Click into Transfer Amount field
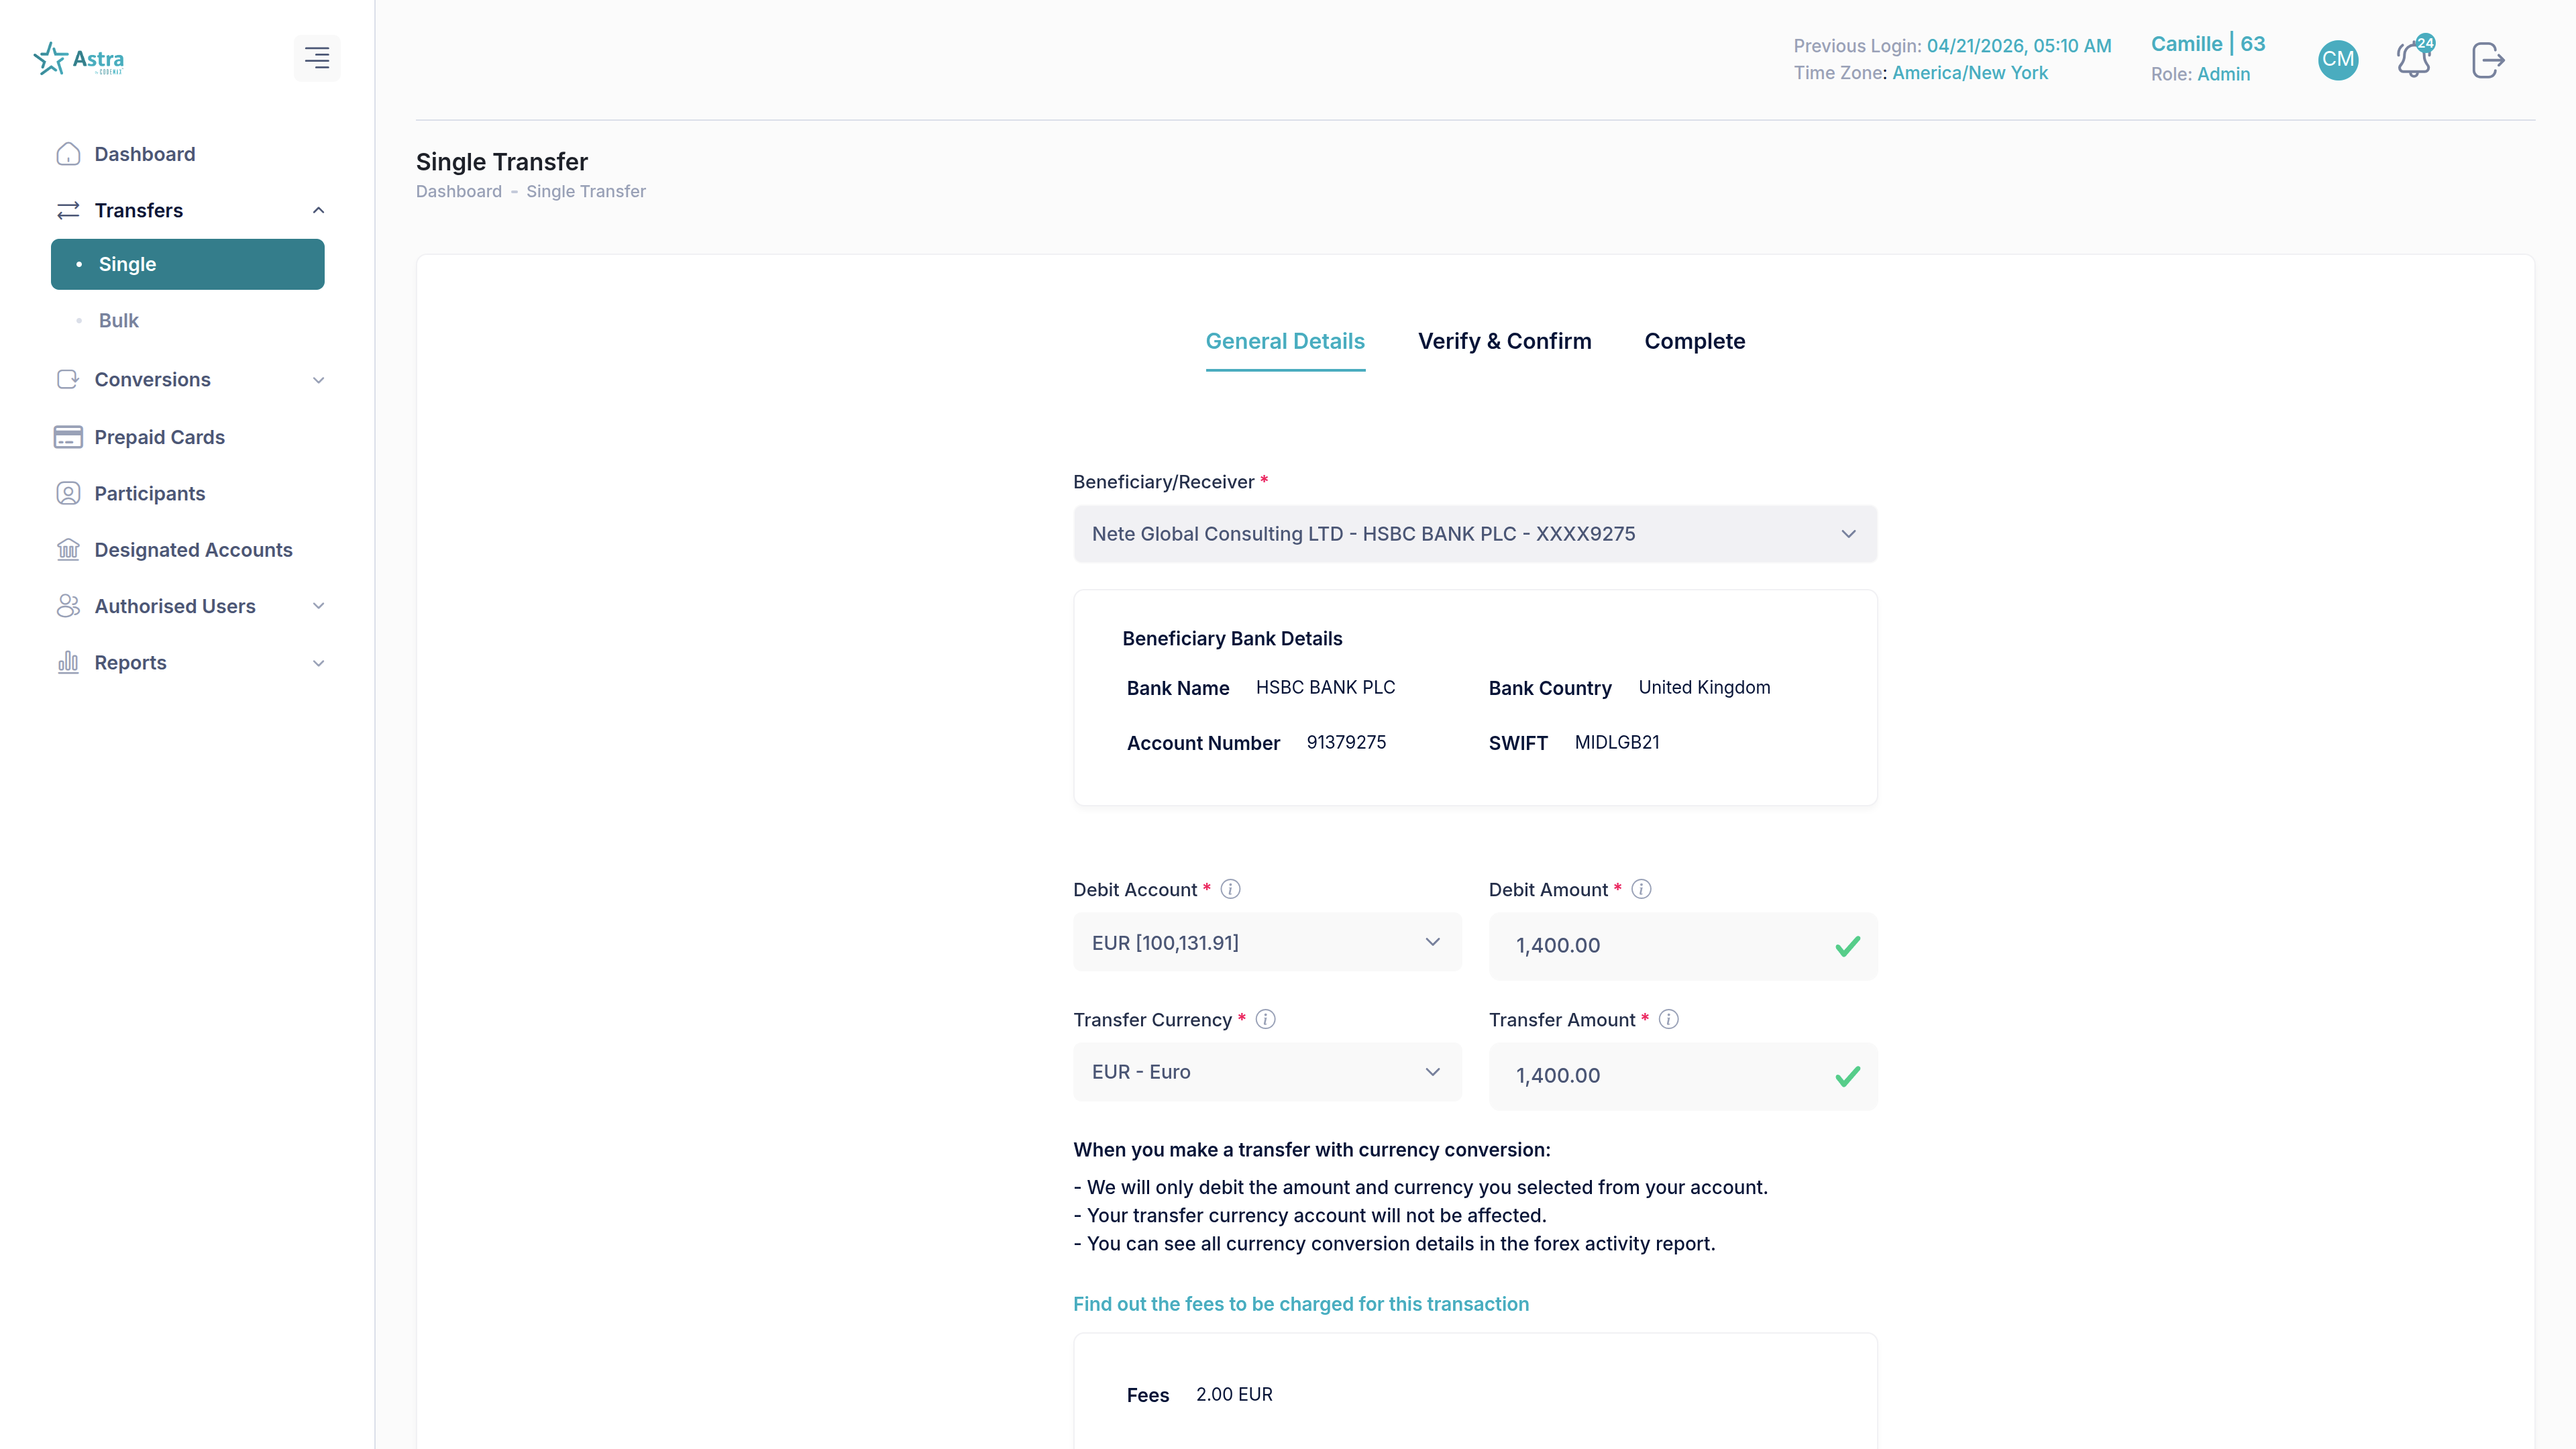The width and height of the screenshot is (2576, 1449). [x=1683, y=1076]
